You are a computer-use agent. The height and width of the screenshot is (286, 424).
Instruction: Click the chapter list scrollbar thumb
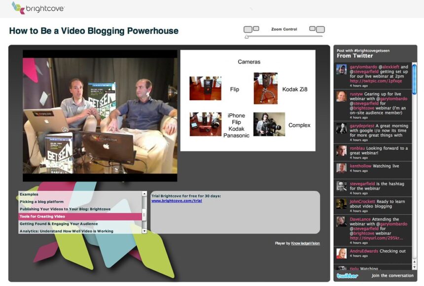point(144,214)
